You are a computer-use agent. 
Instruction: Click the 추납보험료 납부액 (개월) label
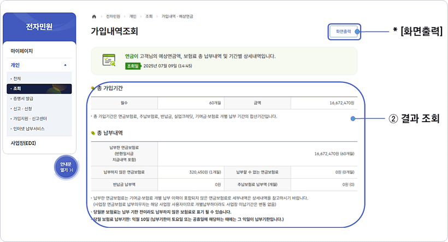257,185
